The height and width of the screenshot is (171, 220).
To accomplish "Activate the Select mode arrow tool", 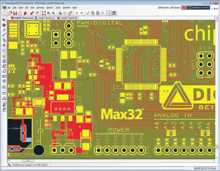I will coord(109,13).
